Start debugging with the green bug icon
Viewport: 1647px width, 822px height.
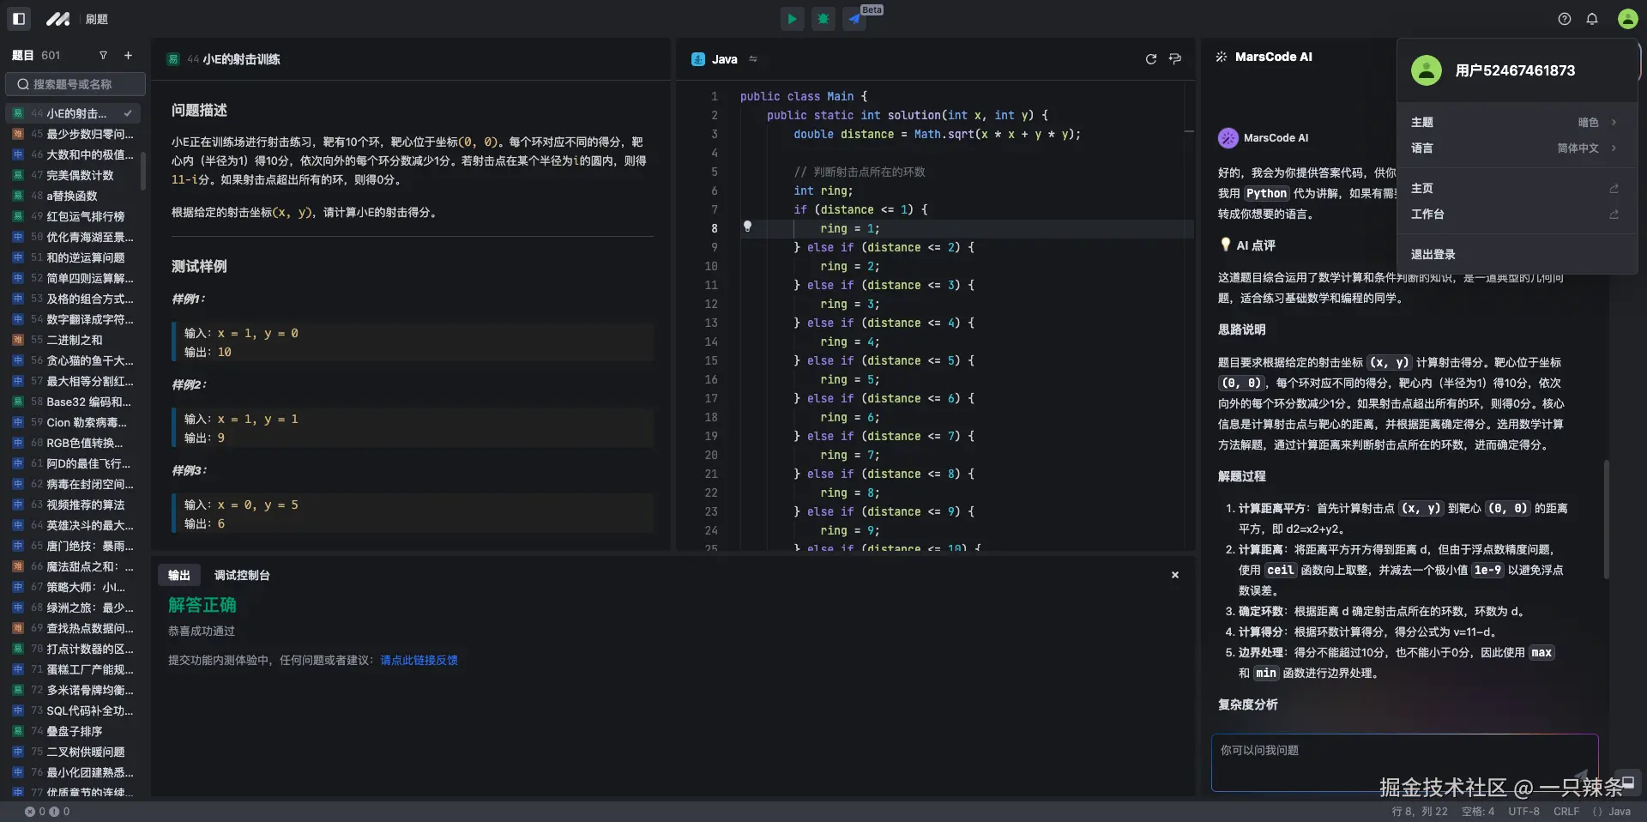coord(823,19)
